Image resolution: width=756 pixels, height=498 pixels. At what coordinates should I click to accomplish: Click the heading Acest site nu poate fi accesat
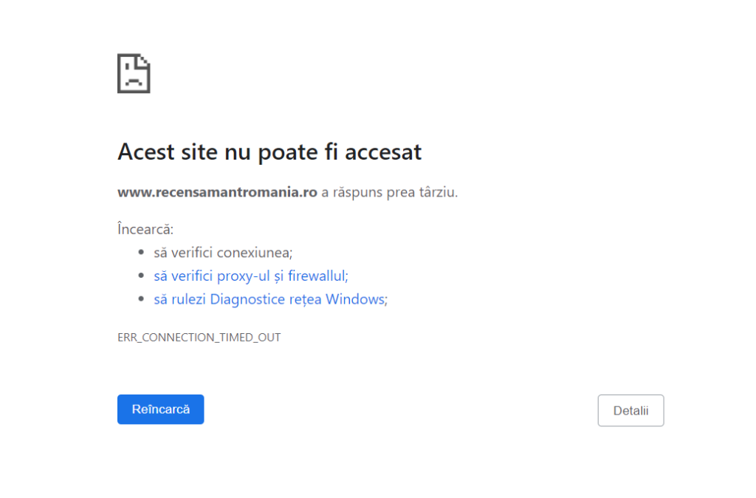(x=269, y=152)
